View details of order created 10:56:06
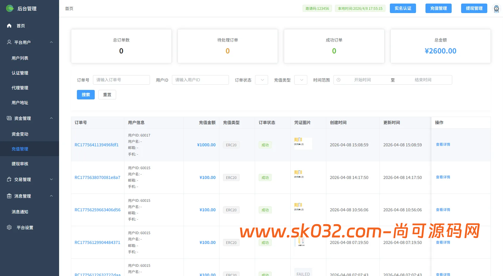 [x=443, y=210]
